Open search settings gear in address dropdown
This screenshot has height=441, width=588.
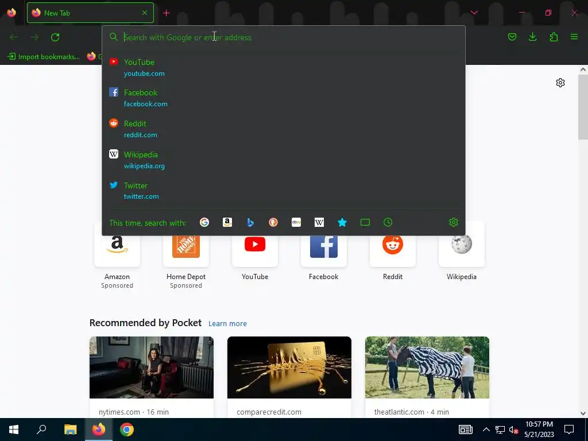(454, 222)
